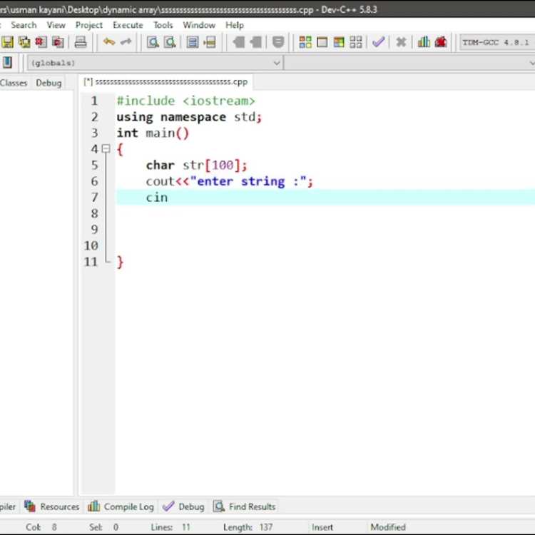Screen dimensions: 535x535
Task: Open the Project menu
Action: pyautogui.click(x=89, y=25)
